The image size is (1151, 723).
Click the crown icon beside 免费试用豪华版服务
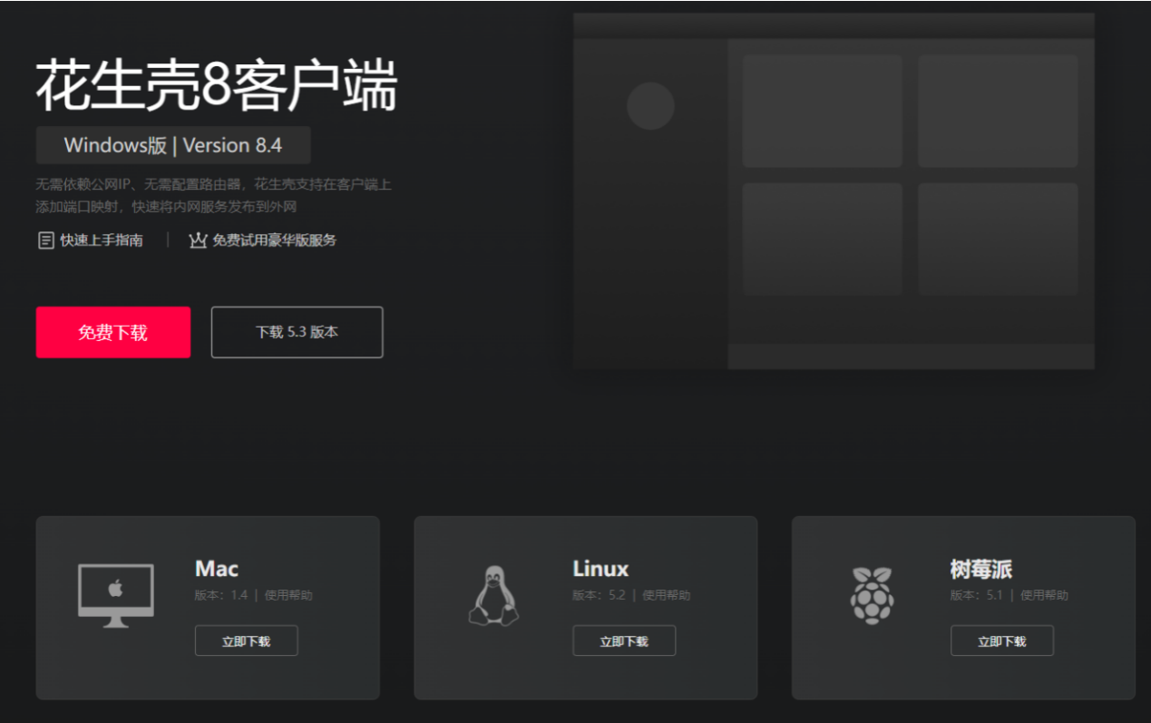(x=198, y=240)
